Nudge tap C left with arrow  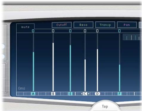[82, 94]
